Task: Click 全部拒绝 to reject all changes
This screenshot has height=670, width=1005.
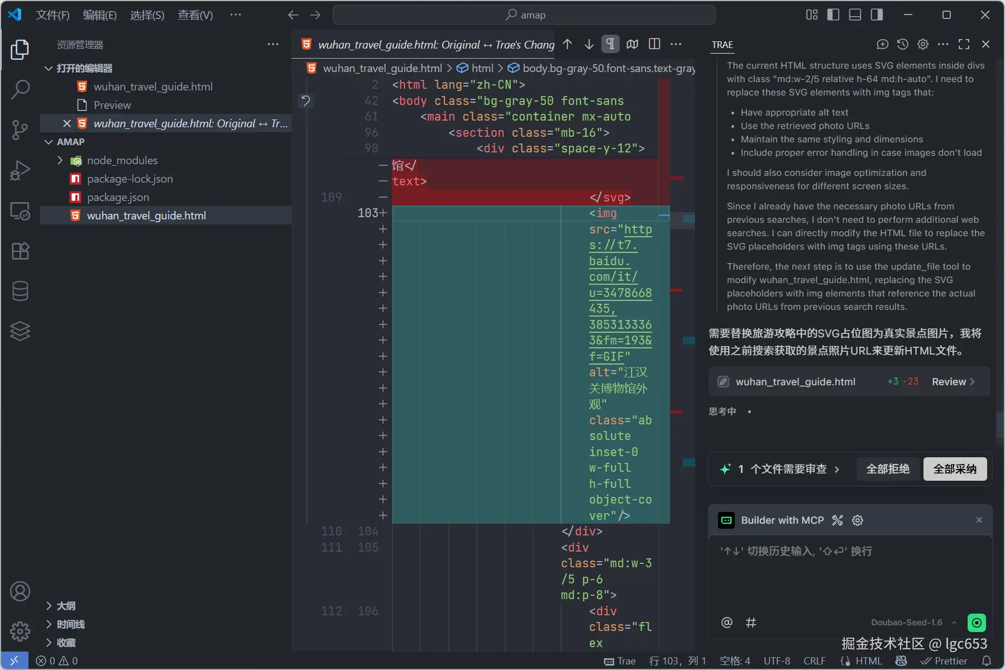Action: pos(888,469)
